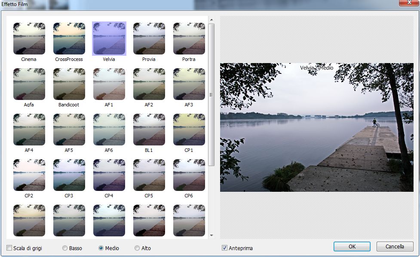Click the effects list scrollbar thumb
420x257 pixels.
click(x=212, y=95)
